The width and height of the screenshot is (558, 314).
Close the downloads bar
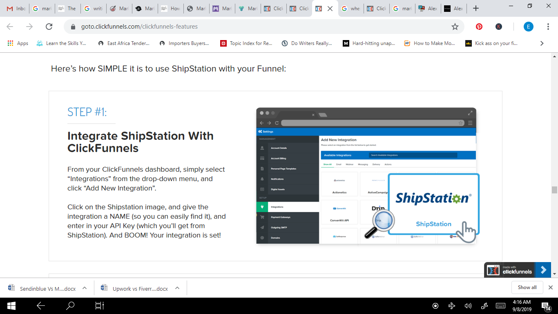click(550, 287)
